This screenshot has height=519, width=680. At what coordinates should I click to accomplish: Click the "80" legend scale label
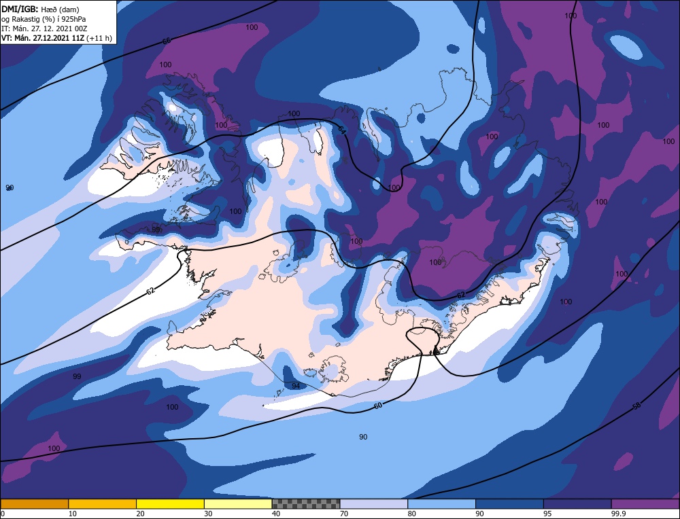(x=412, y=514)
